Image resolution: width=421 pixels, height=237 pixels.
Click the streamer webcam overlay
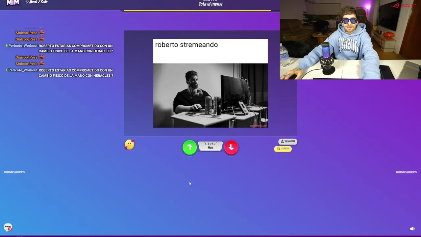(350, 40)
